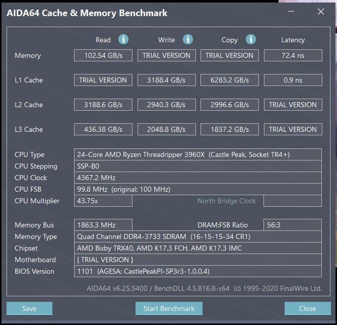Screen dimensions: 337x325
Task: Click the L1 Cache row label
Action: coord(29,80)
